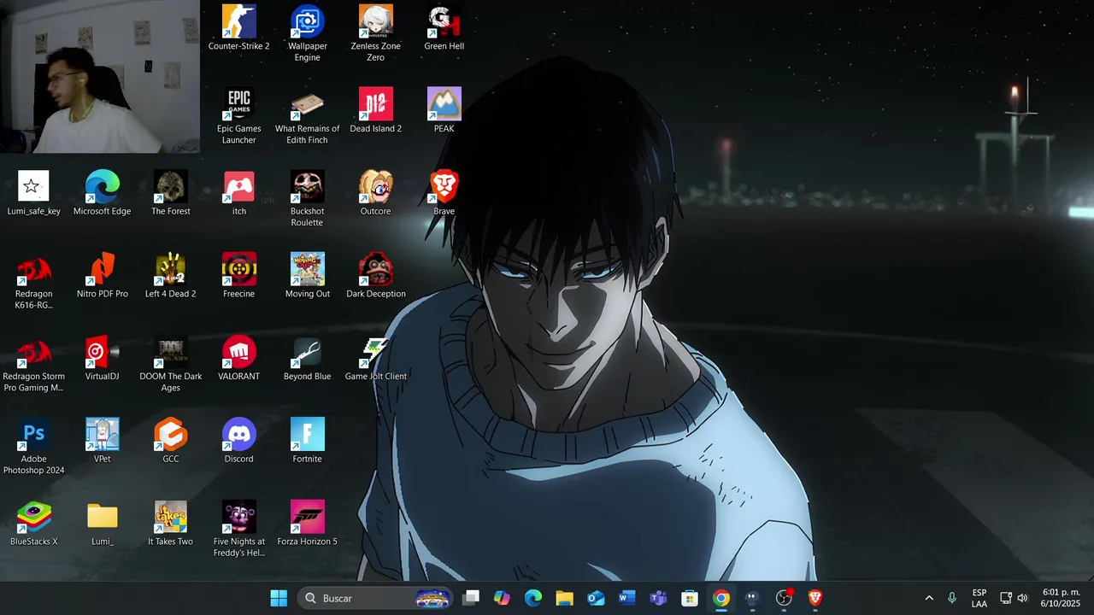Screen dimensions: 1094x615
Task: Select the Beyond Blue game icon
Action: coord(308,359)
